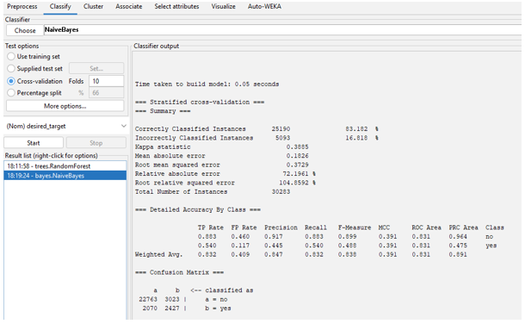Screen dimensions: 525x324
Task: Click the Choose classifier button
Action: (25, 30)
